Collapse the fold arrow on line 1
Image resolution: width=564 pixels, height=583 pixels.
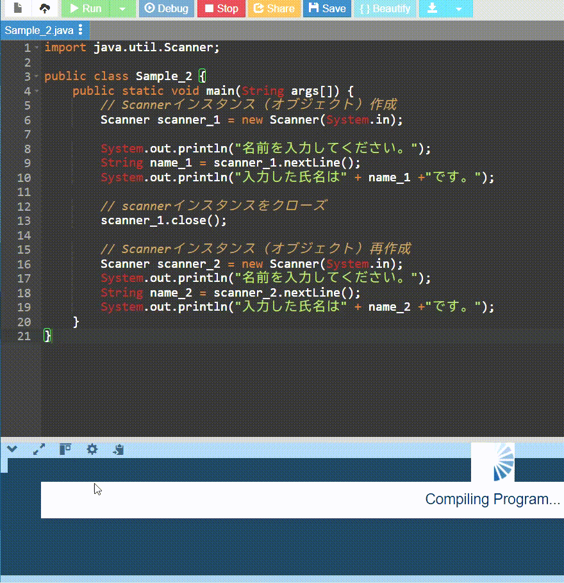click(37, 47)
